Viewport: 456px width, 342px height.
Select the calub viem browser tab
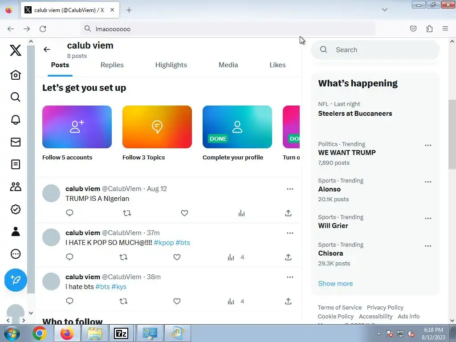pyautogui.click(x=70, y=10)
